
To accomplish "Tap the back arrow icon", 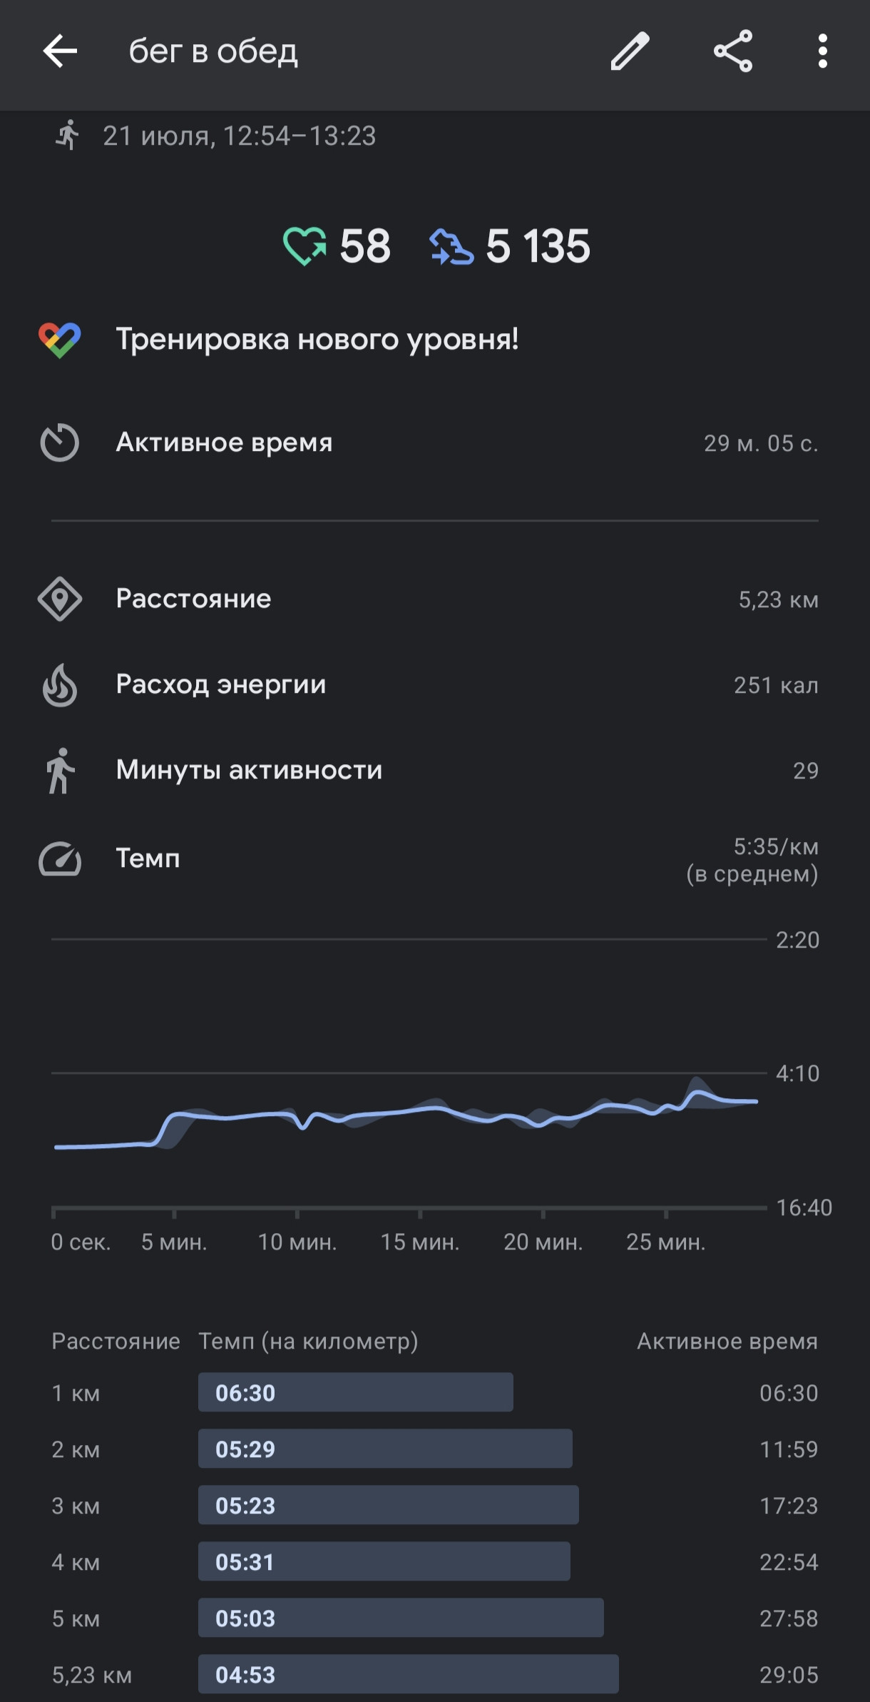I will [x=60, y=51].
